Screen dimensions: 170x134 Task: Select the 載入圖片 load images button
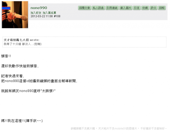126,8
